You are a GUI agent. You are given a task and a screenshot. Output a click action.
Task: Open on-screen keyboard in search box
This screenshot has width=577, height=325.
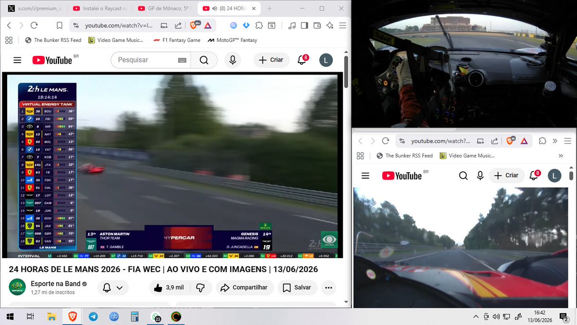click(x=182, y=60)
